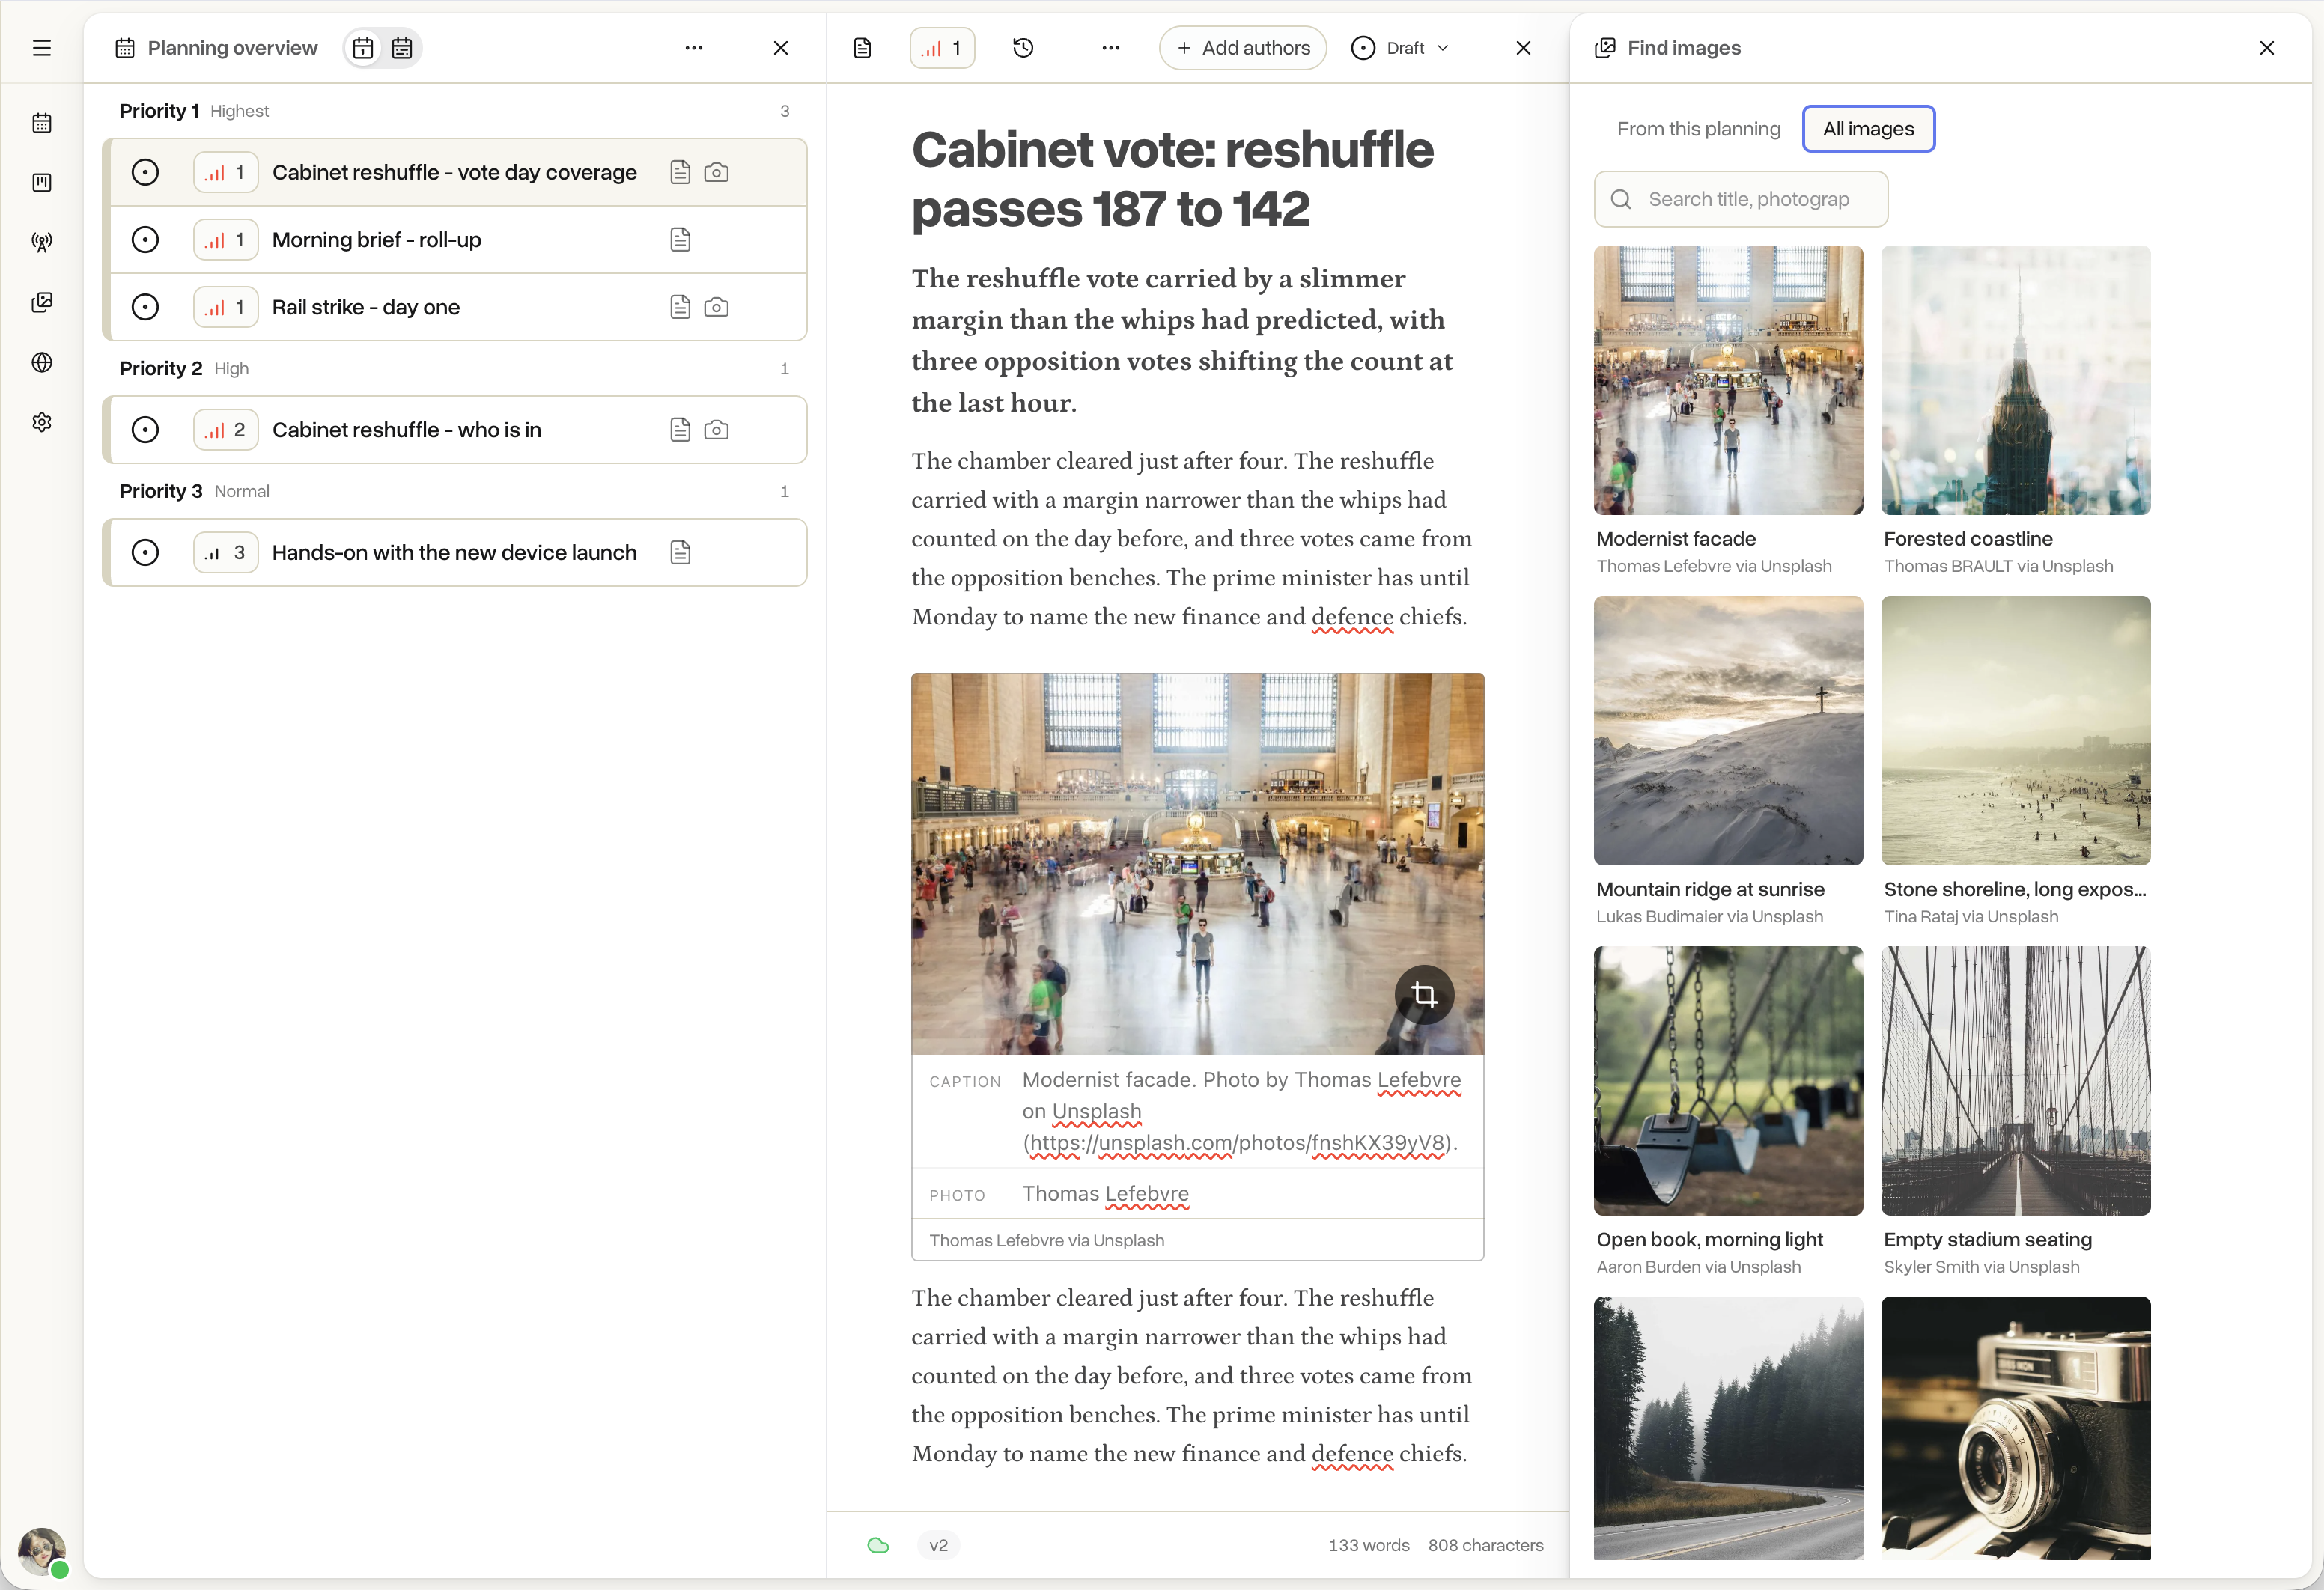
Task: Click the unsplash.com photo URL in the caption
Action: click(x=1238, y=1143)
